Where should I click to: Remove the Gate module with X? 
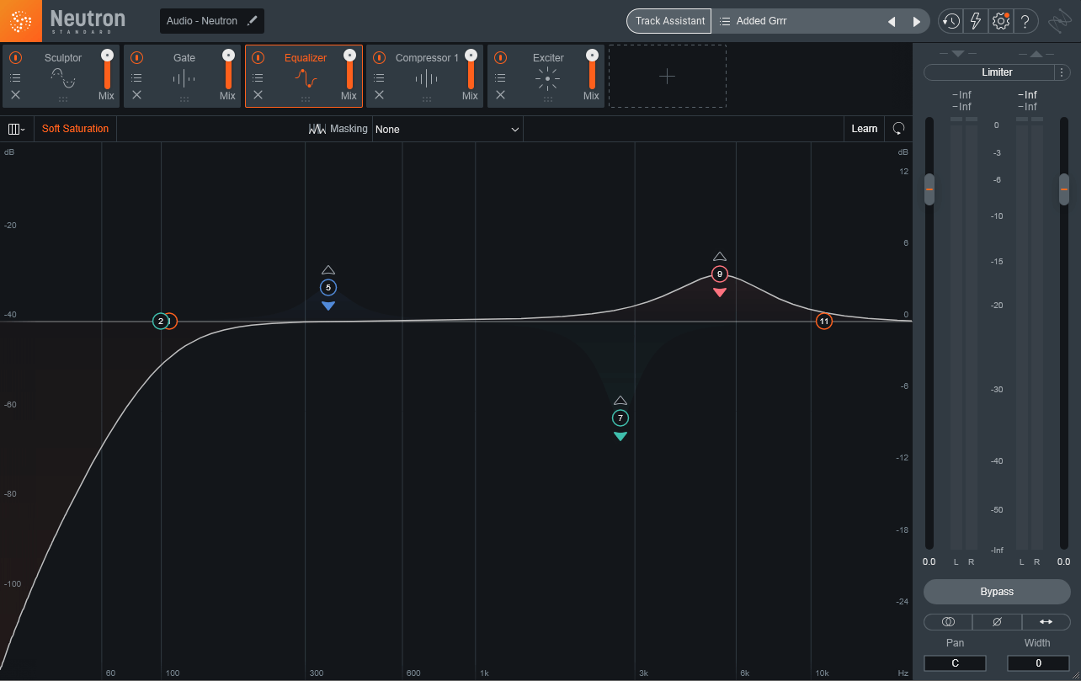[136, 95]
